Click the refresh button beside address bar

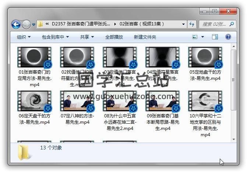[x=192, y=24]
